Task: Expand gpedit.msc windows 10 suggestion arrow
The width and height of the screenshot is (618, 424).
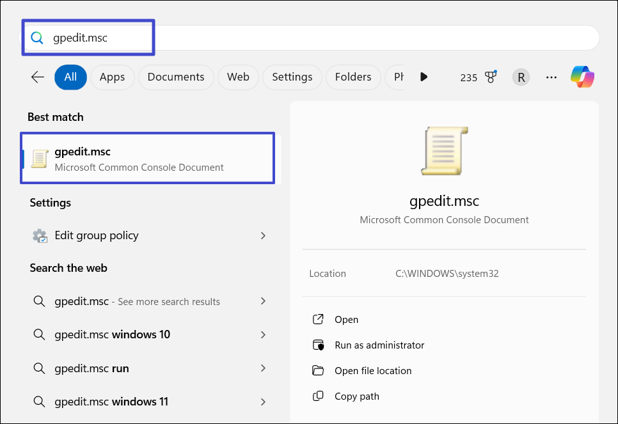Action: pos(263,334)
